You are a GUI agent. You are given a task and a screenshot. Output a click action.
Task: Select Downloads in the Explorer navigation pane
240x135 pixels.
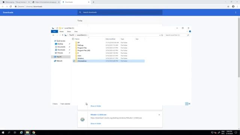(61, 50)
